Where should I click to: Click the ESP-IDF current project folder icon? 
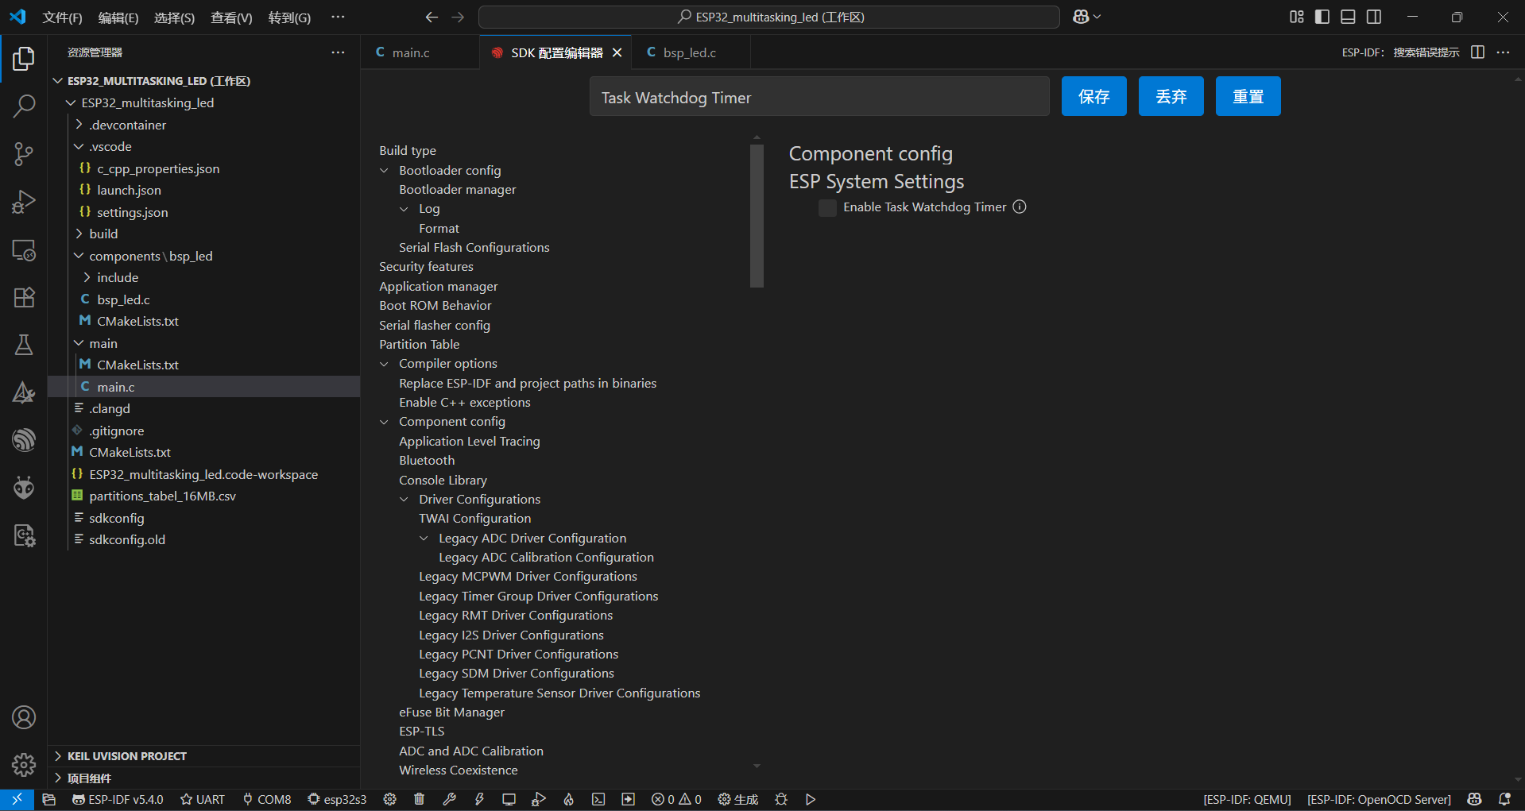tap(49, 800)
